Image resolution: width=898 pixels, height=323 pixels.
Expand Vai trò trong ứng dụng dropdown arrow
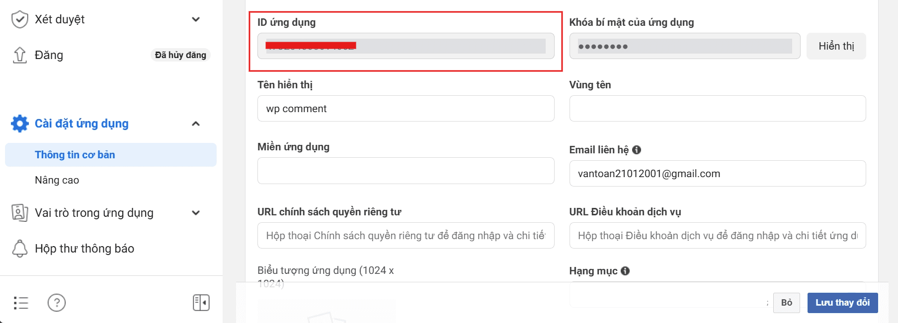196,212
